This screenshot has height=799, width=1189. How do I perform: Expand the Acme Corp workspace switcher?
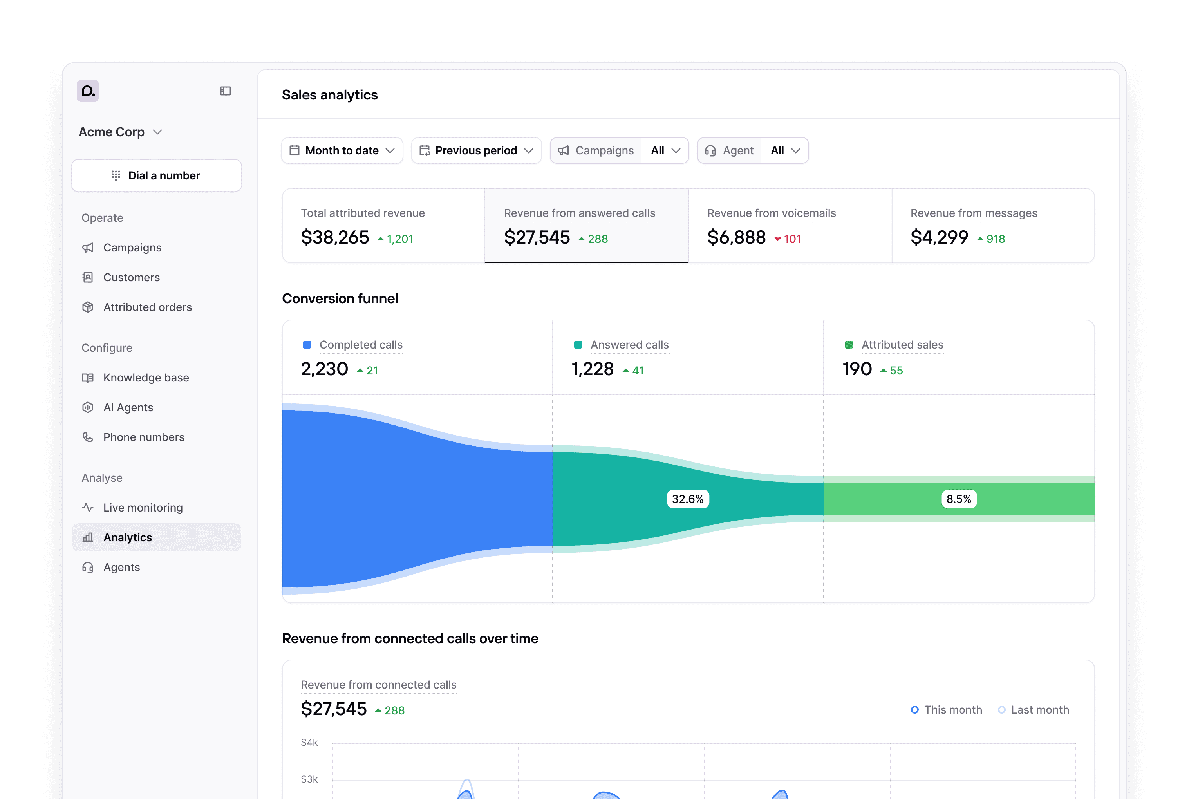(x=120, y=132)
